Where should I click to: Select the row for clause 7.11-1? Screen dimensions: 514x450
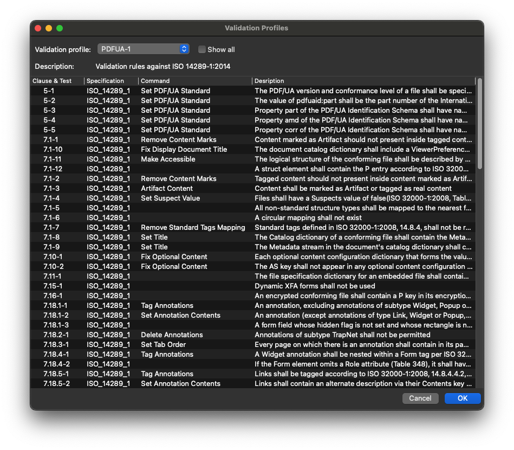[x=253, y=277]
